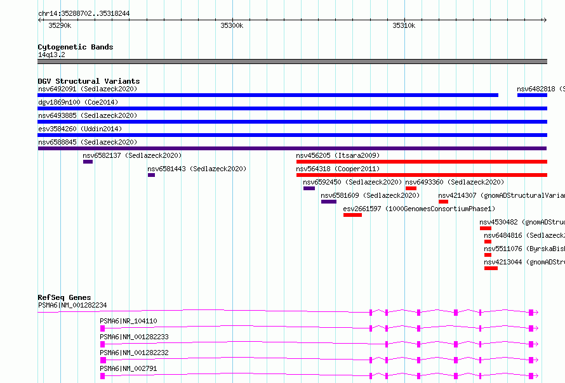
Task: Click the 14q13.2 cytogenetic band bar
Action: [x=292, y=62]
